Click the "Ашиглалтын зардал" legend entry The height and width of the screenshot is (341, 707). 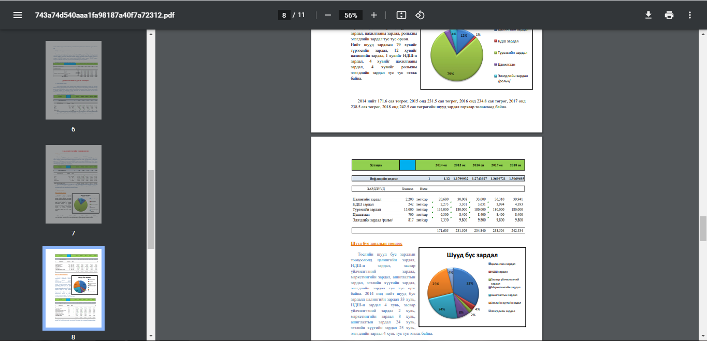point(503,295)
